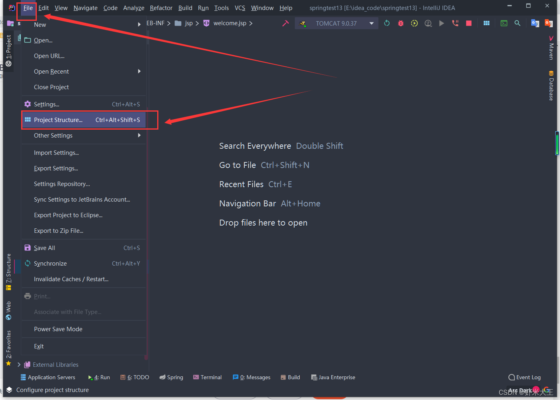560x400 pixels.
Task: Select Invalidate Caches / Restart...
Action: click(84, 279)
